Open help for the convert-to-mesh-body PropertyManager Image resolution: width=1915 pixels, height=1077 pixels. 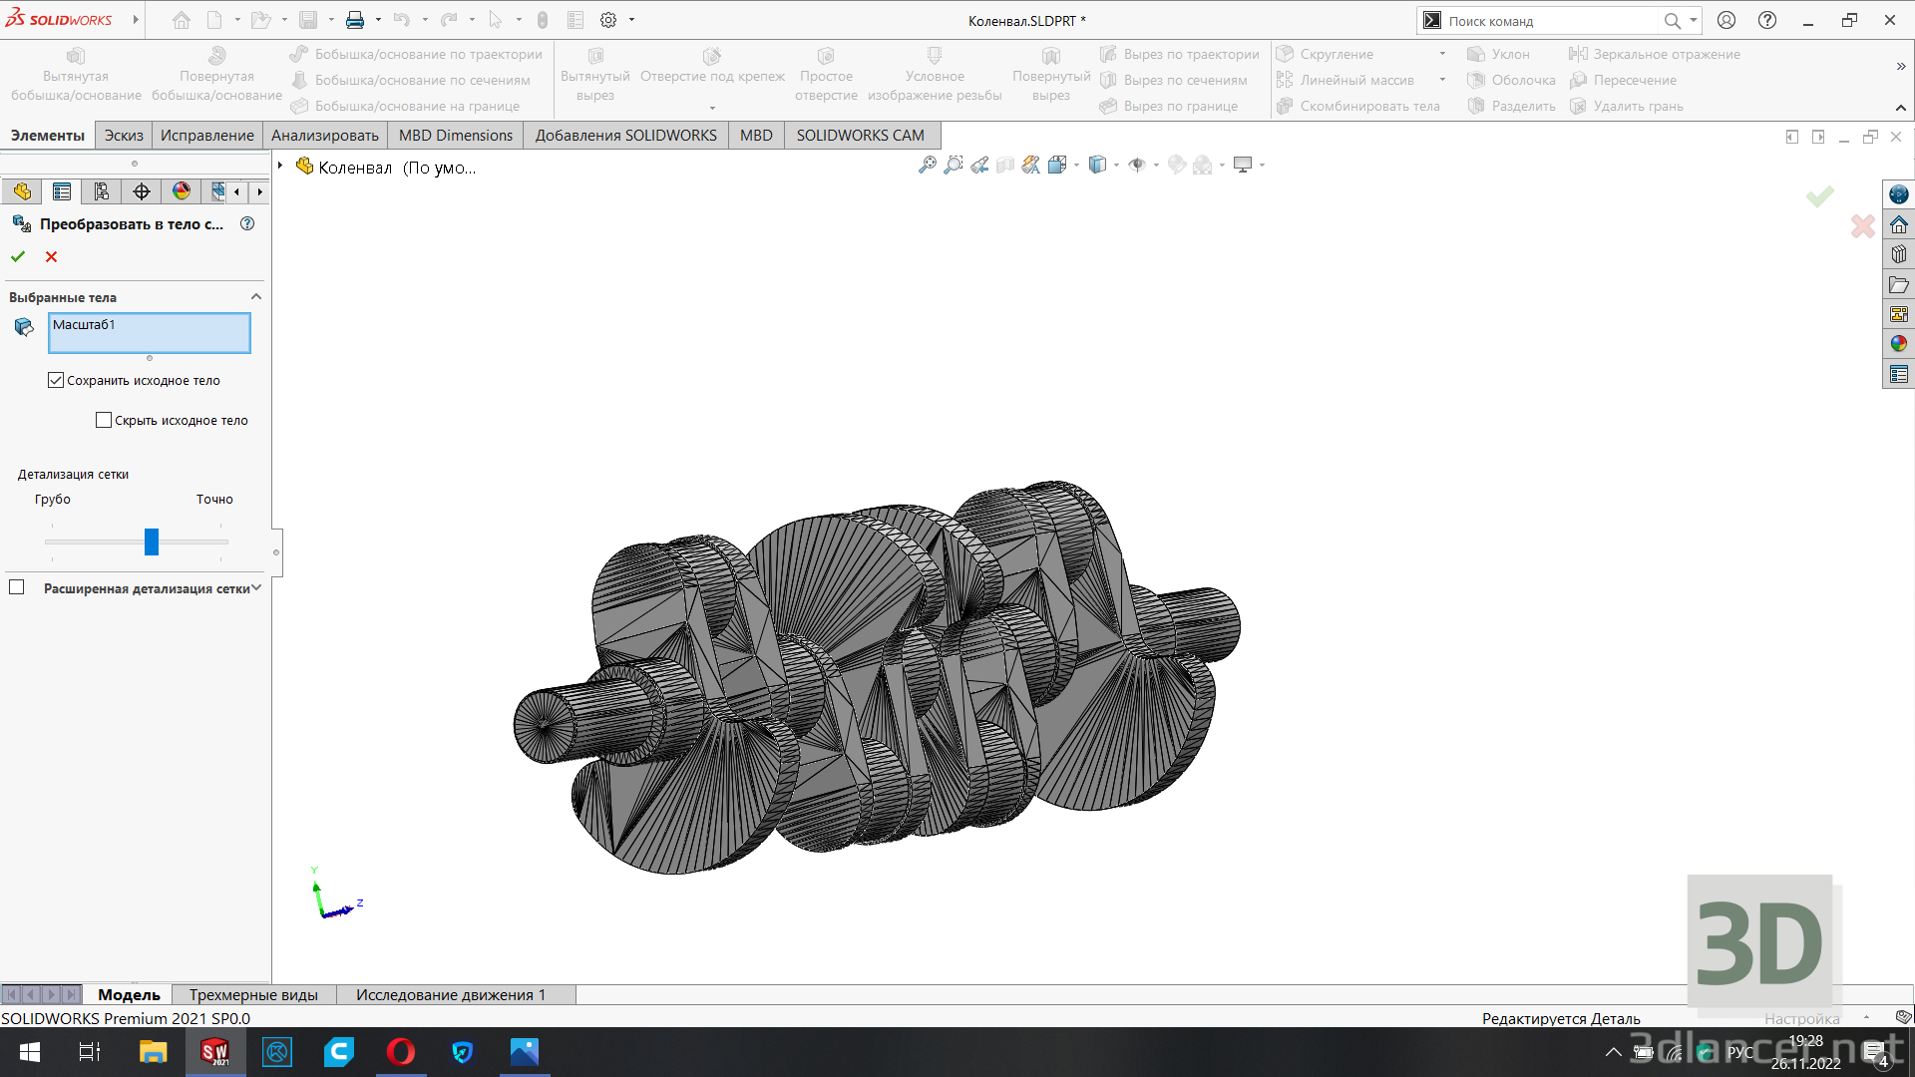247,224
